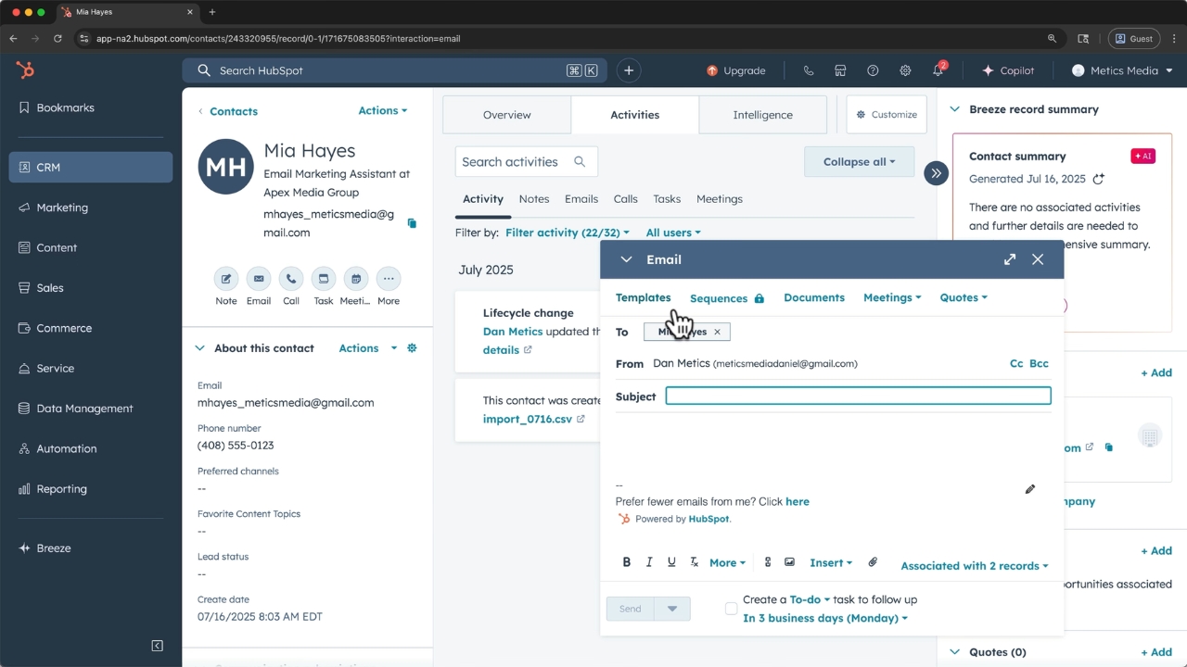Collapse the About this contact section

pos(199,348)
